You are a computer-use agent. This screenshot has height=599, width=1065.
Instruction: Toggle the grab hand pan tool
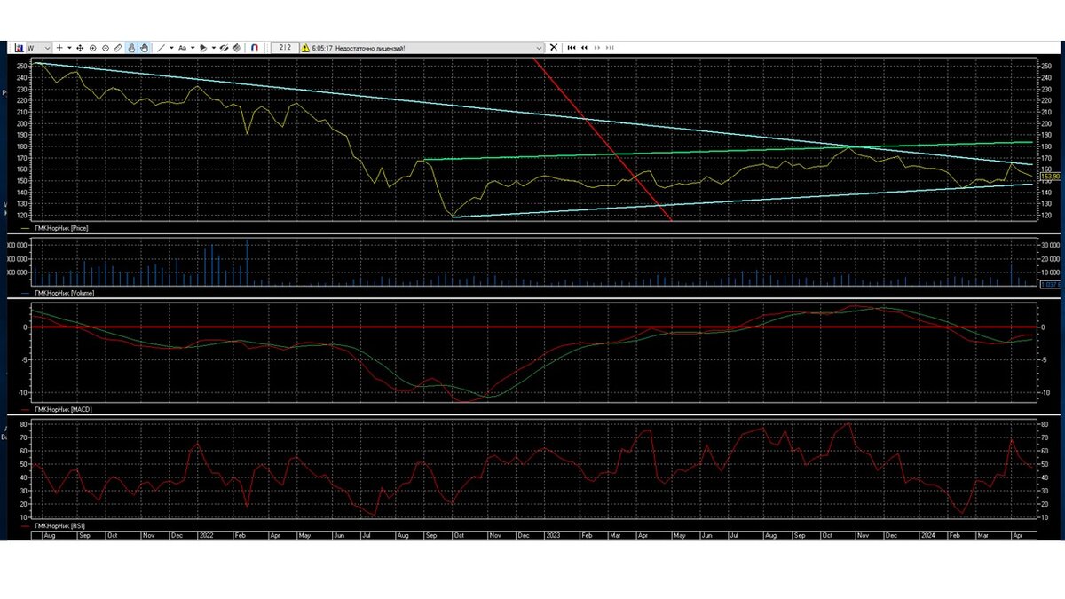144,48
